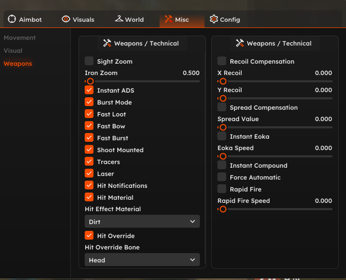Open the Visual section in the sidebar
Viewport: 346px width, 280px height.
click(13, 51)
